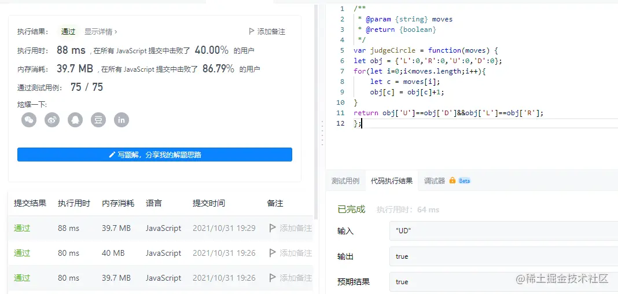Click code line 11 return statement

[x=448, y=113]
